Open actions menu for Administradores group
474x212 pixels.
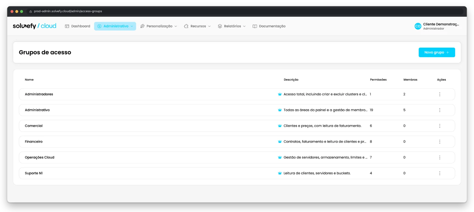440,94
